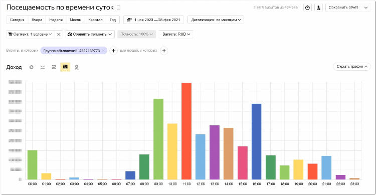Open the report history clock icon

point(307,8)
